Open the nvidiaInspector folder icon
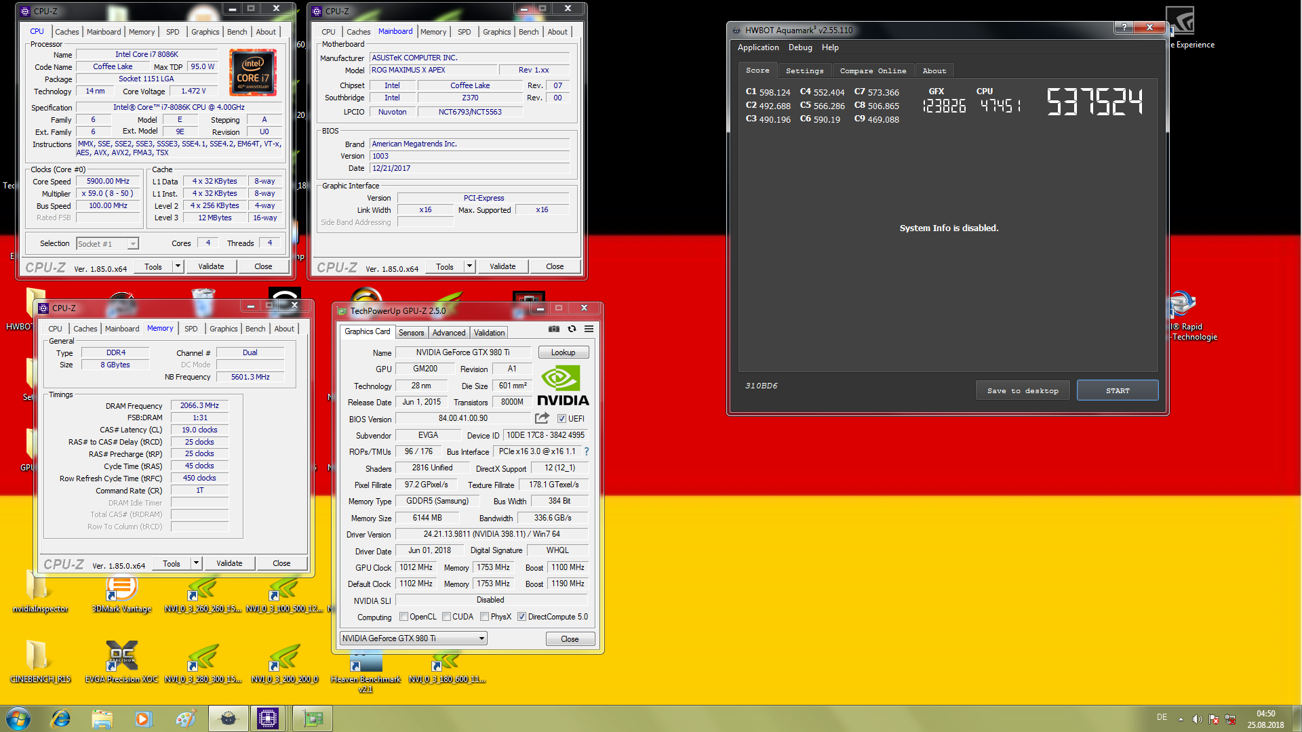Viewport: 1302px width, 732px height. tap(40, 594)
